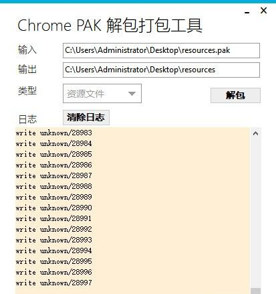Select log line write unknown/28983

pos(54,133)
